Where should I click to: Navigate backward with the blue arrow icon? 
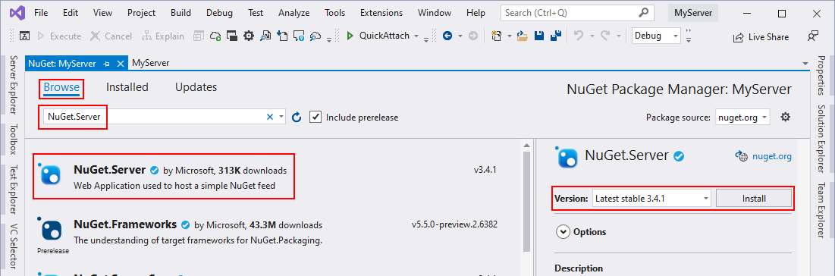click(447, 36)
